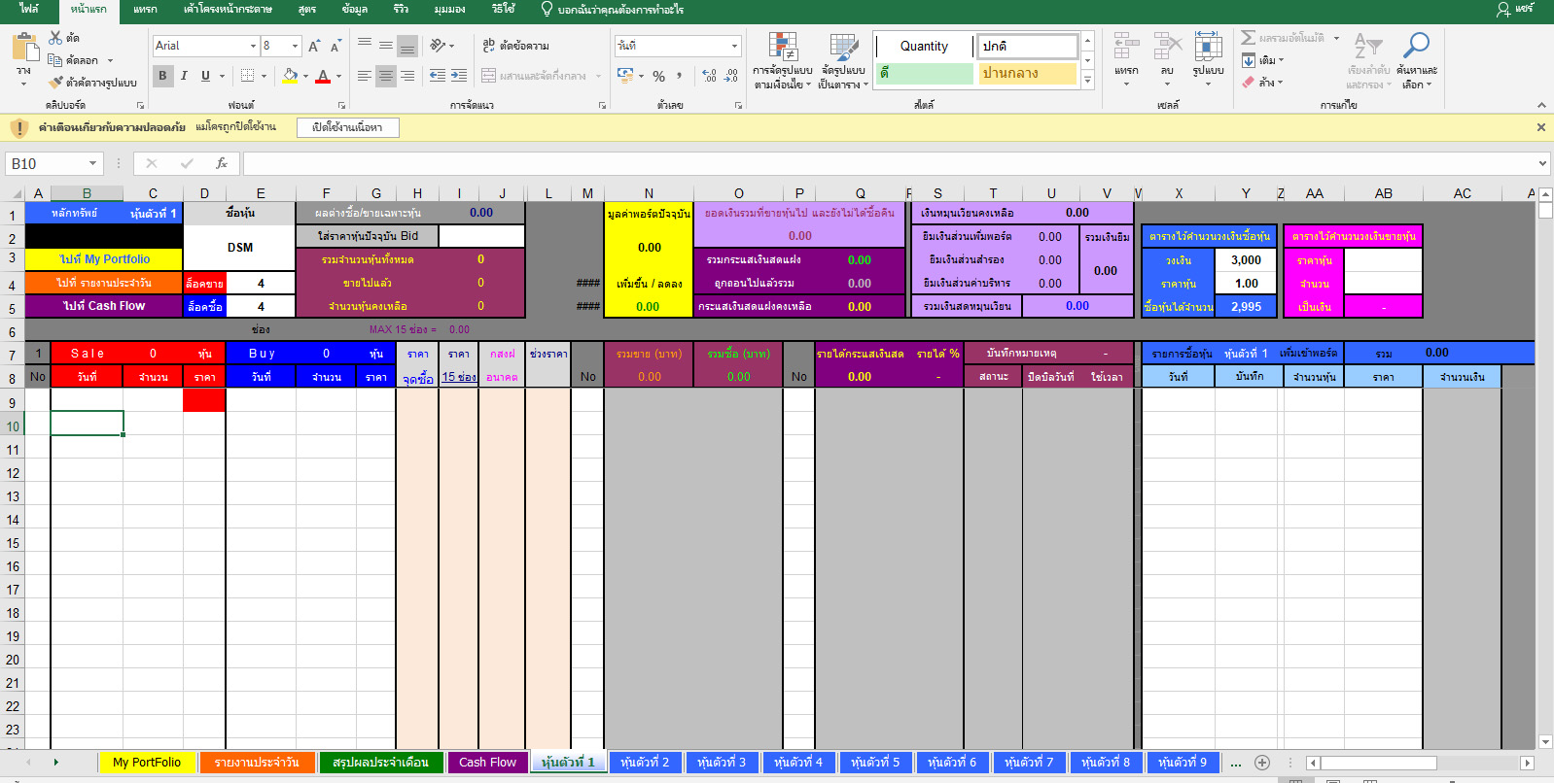Click Enable Content in security warning
The image size is (1554, 783).
pos(347,127)
